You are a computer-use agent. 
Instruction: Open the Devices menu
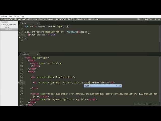tap(16, 16)
